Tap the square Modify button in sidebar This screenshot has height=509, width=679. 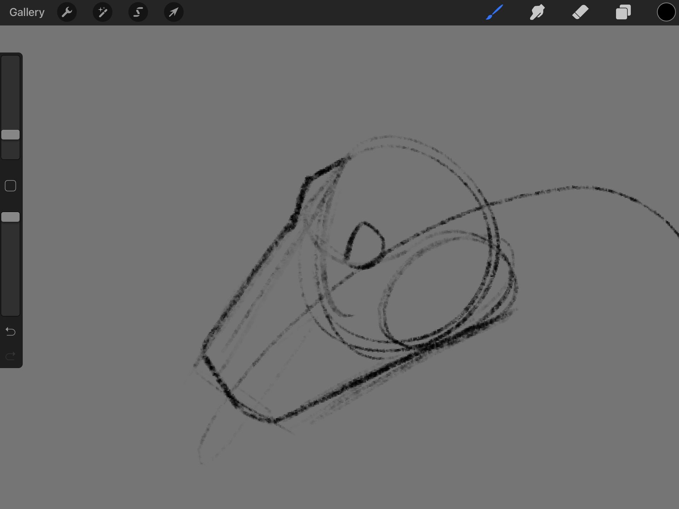pos(11,186)
